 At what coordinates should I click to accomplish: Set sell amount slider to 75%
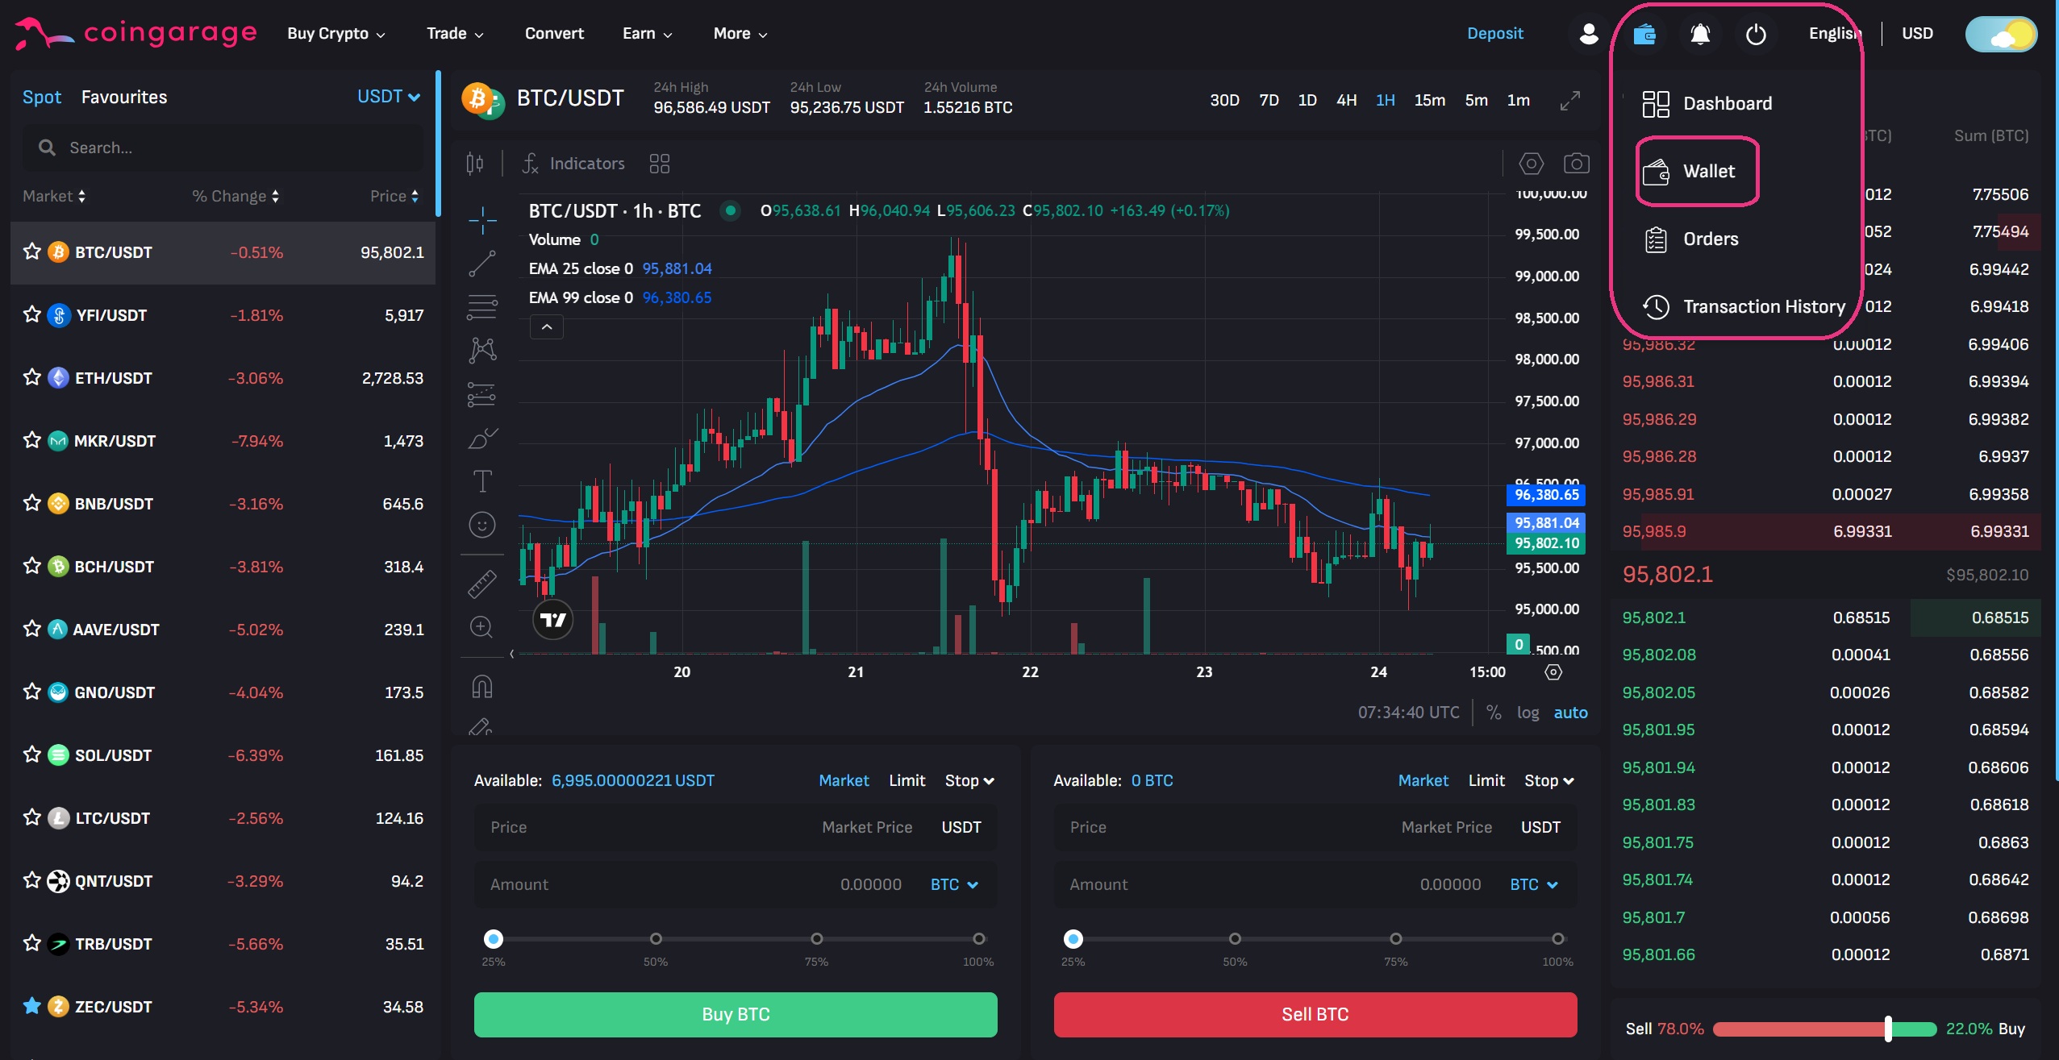tap(1395, 938)
